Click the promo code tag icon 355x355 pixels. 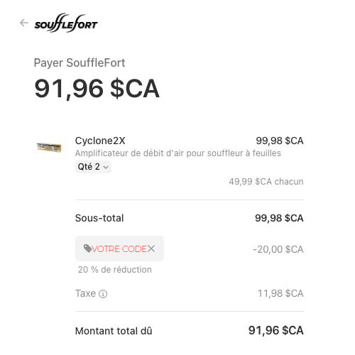point(87,248)
